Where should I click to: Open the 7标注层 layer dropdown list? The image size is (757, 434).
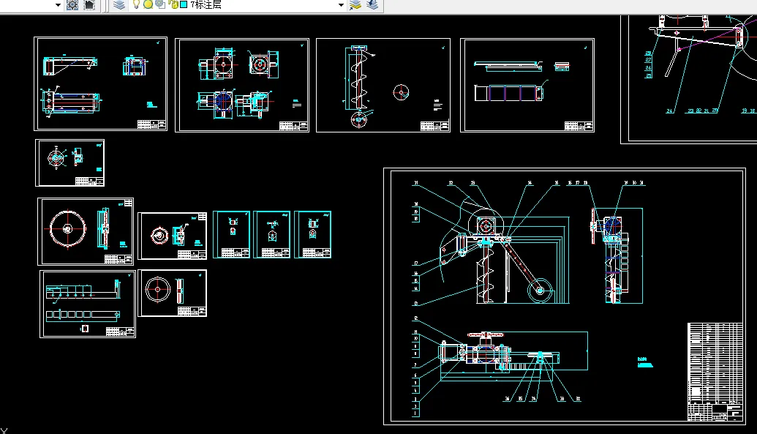point(238,5)
